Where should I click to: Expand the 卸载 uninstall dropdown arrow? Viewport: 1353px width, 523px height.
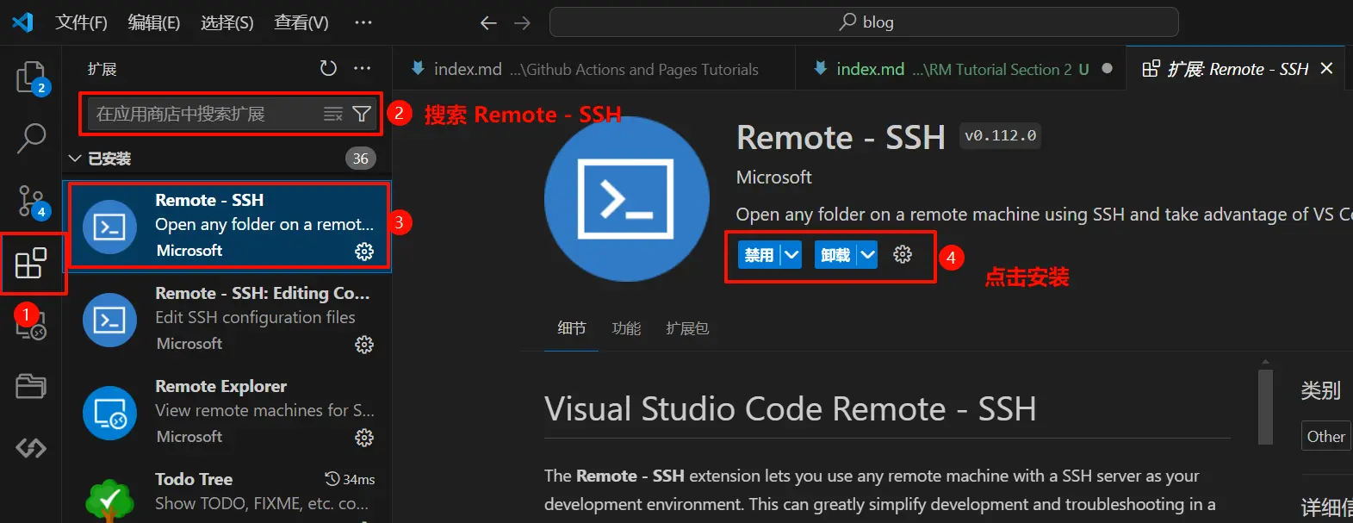[x=867, y=255]
